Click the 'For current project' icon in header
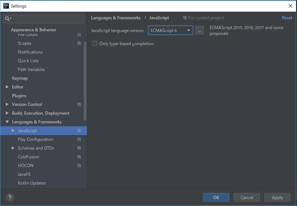 185,17
